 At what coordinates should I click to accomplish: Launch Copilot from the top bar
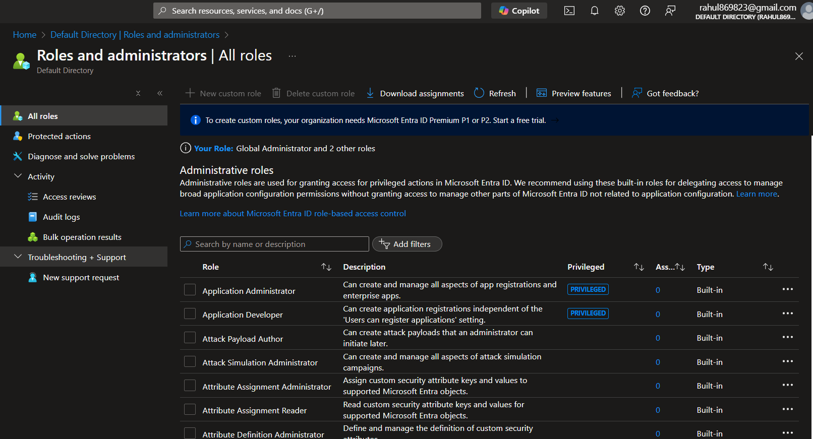pos(519,11)
